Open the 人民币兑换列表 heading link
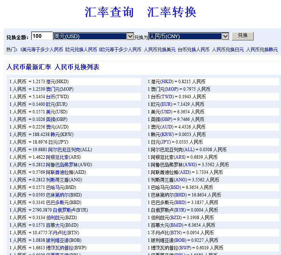Image resolution: width=281 pixels, height=255 pixels. click(x=77, y=67)
